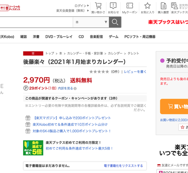Select the DVD・ブルーレイ nav tab
The height and width of the screenshot is (173, 188).
[x=59, y=37]
